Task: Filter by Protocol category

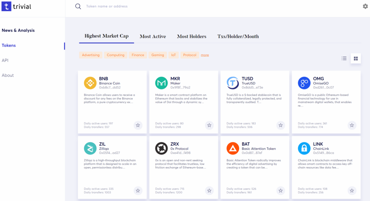Action: click(x=190, y=55)
